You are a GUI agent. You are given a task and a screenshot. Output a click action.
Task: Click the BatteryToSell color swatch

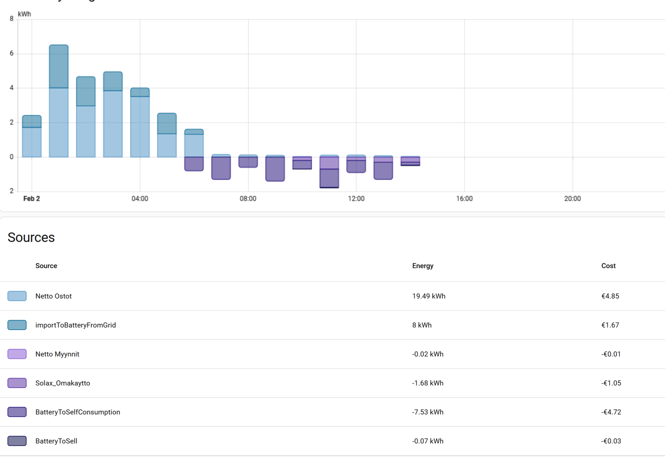click(x=17, y=441)
